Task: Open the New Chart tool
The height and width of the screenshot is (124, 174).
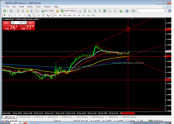Action: pos(4,11)
